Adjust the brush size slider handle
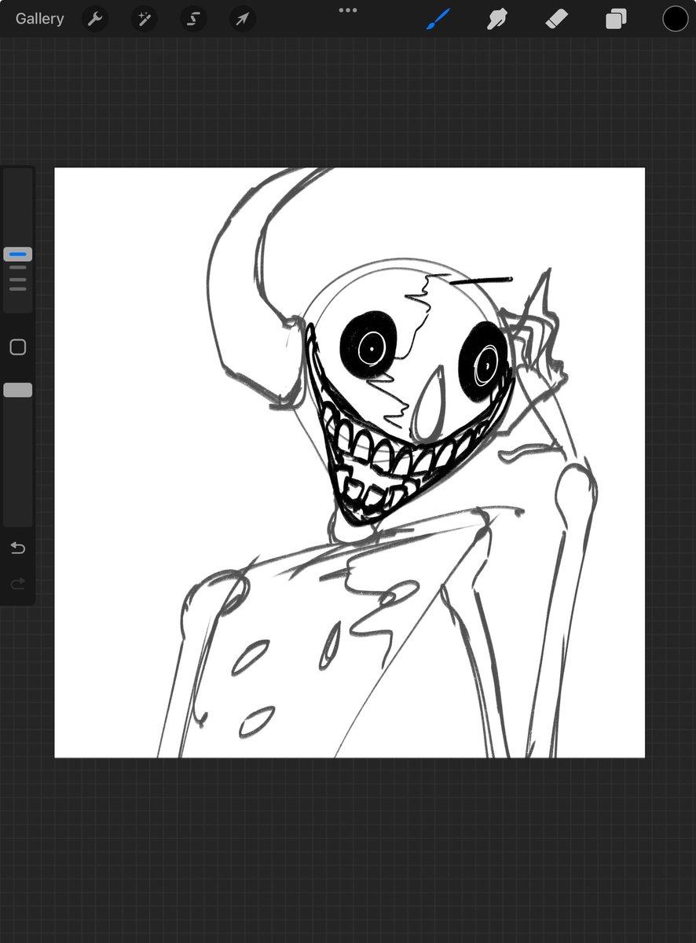 tap(17, 255)
